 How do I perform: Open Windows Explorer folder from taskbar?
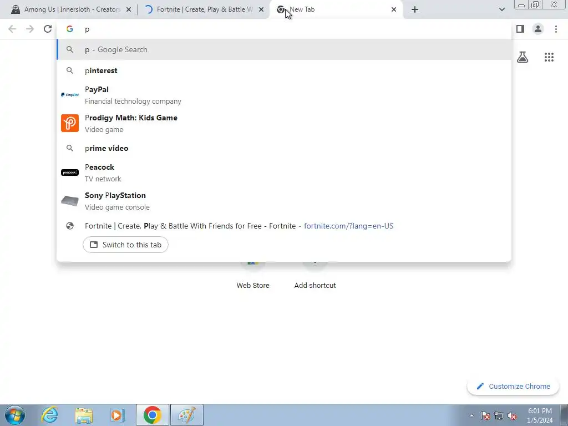point(84,415)
